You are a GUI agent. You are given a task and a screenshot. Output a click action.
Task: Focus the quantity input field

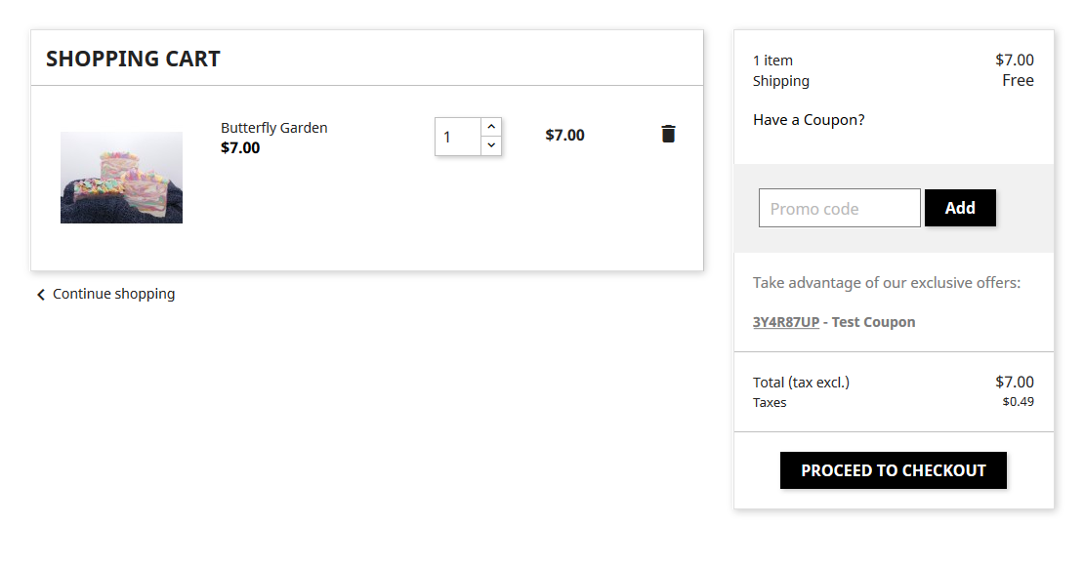(457, 137)
